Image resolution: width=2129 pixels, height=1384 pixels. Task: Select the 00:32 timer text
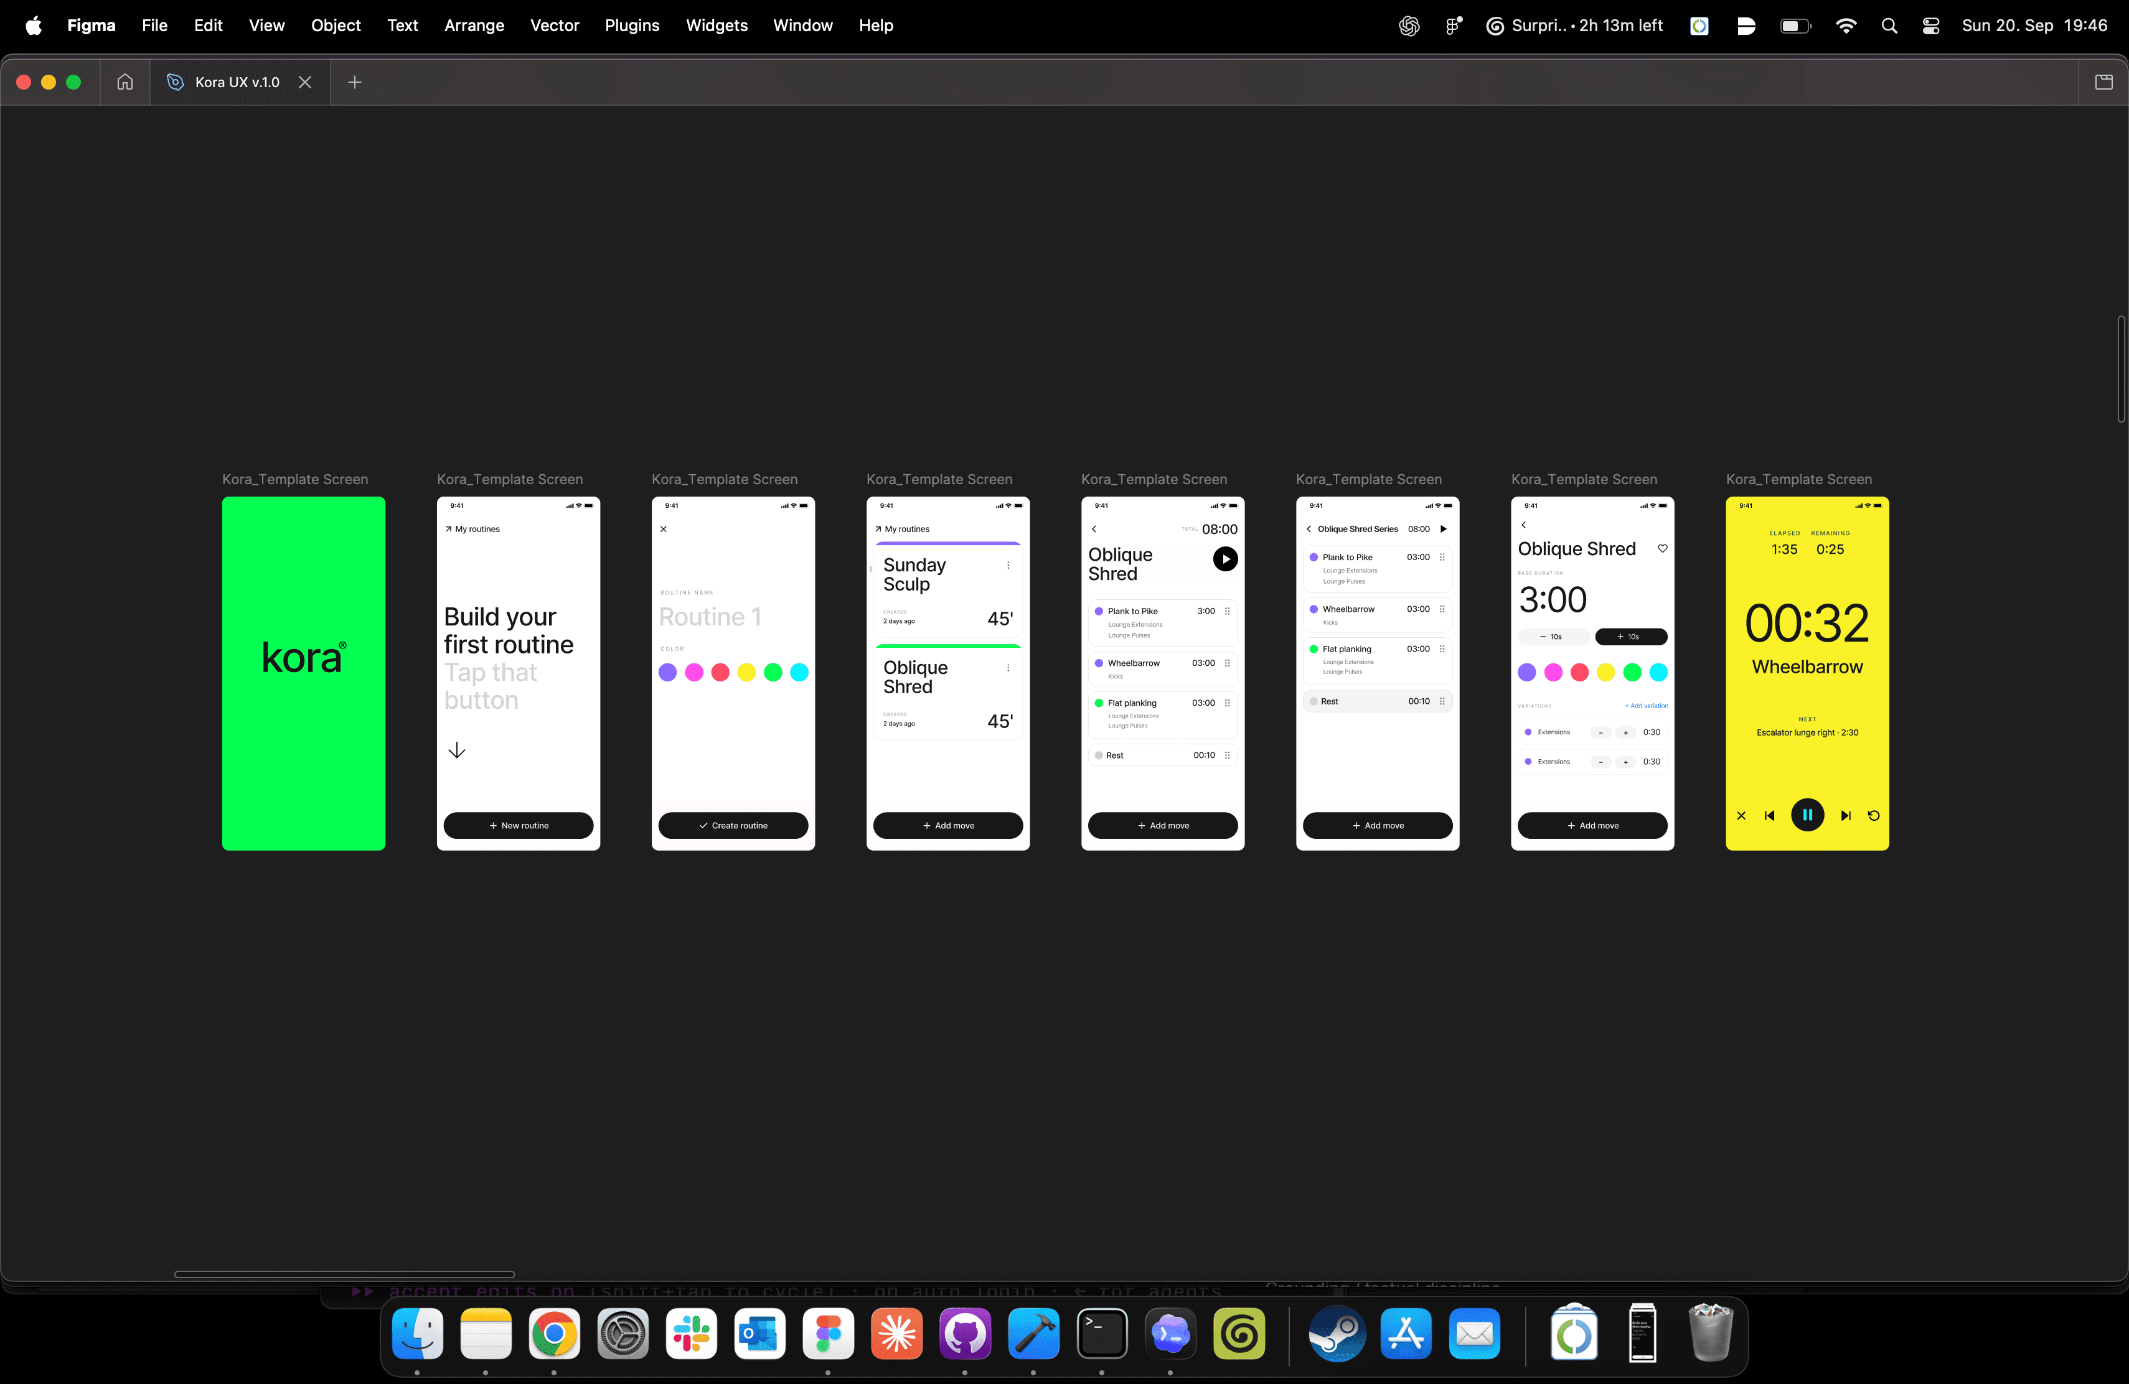coord(1807,623)
